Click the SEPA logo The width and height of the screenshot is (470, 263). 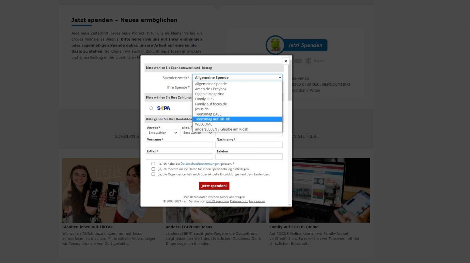click(x=164, y=108)
